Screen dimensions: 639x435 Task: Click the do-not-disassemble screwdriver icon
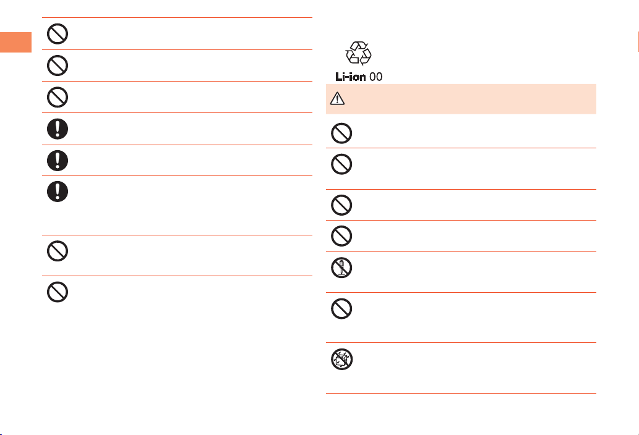341,266
